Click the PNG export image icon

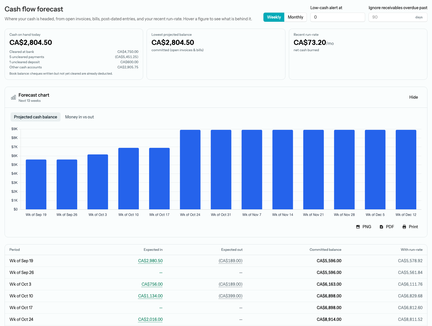[x=358, y=227]
